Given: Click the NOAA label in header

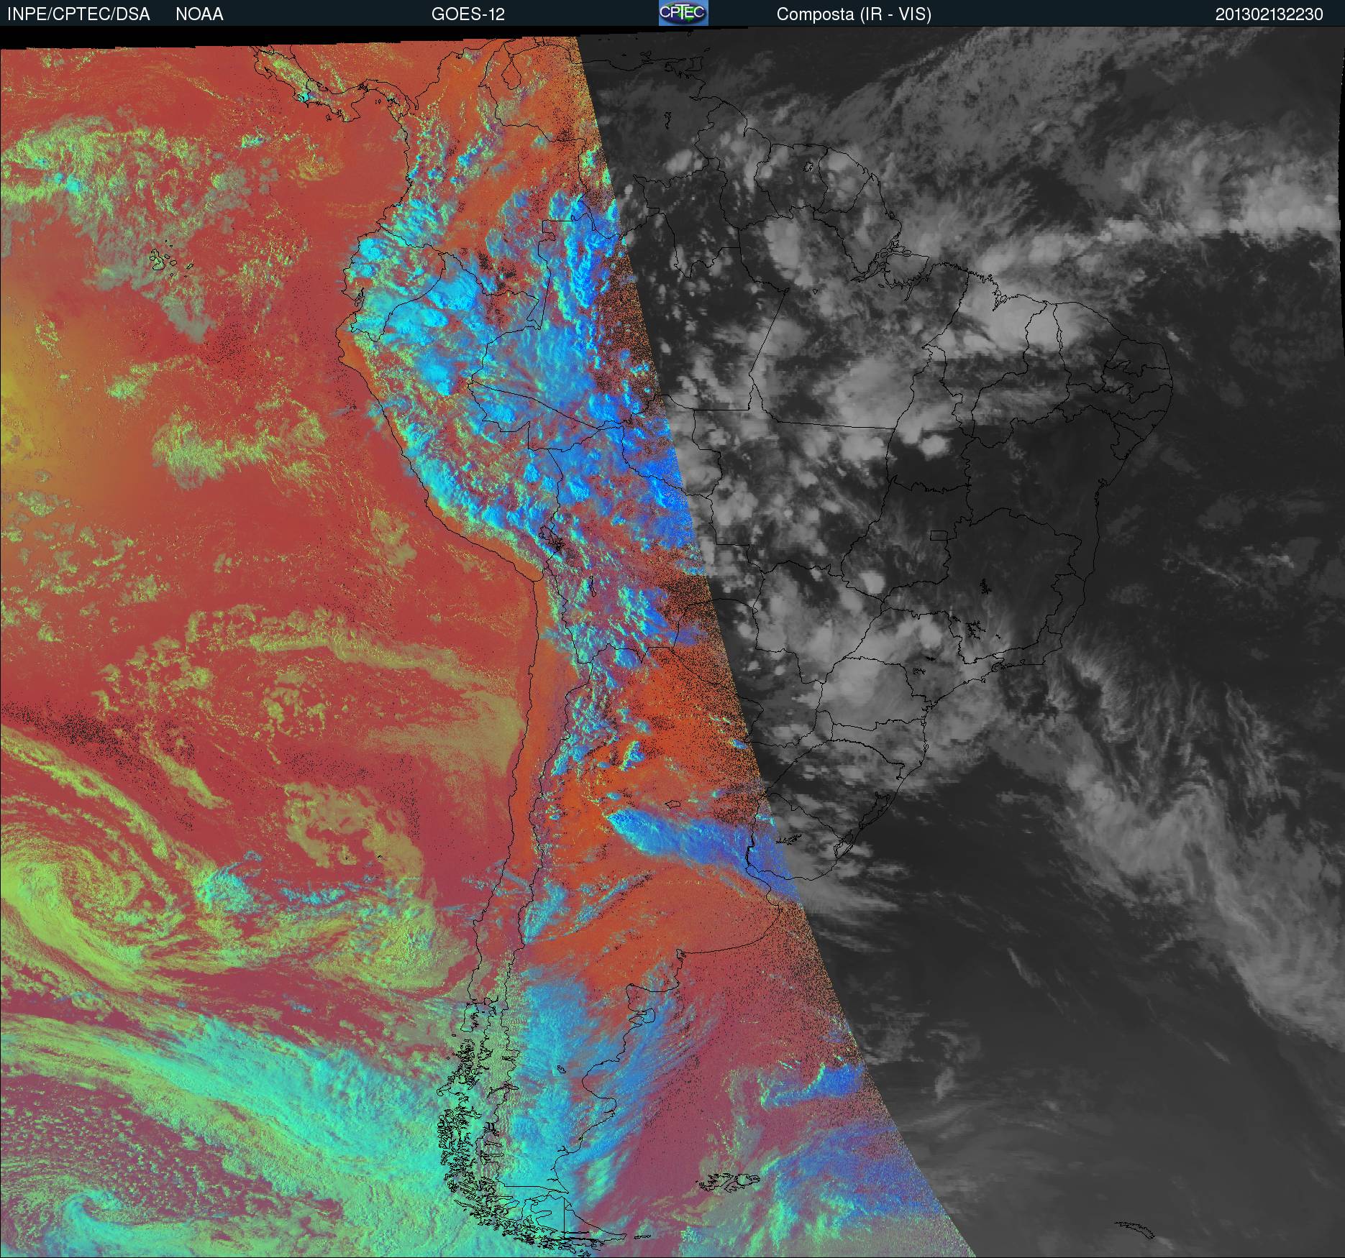Looking at the screenshot, I should tap(199, 14).
